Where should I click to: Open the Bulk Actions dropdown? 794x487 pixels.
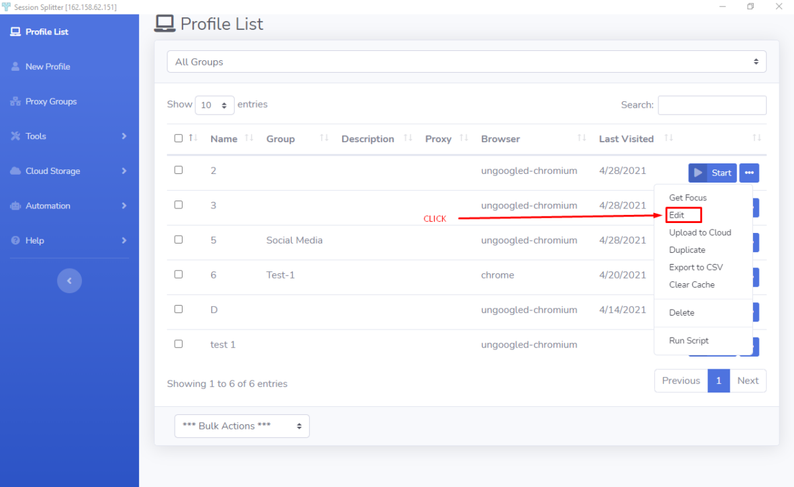pos(242,426)
